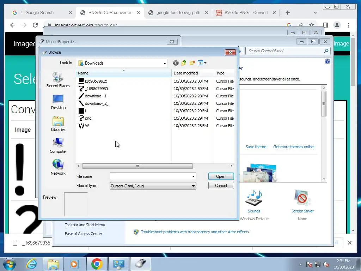Click the horizontal scrollbar in file list
361x271 pixels.
pos(137,166)
